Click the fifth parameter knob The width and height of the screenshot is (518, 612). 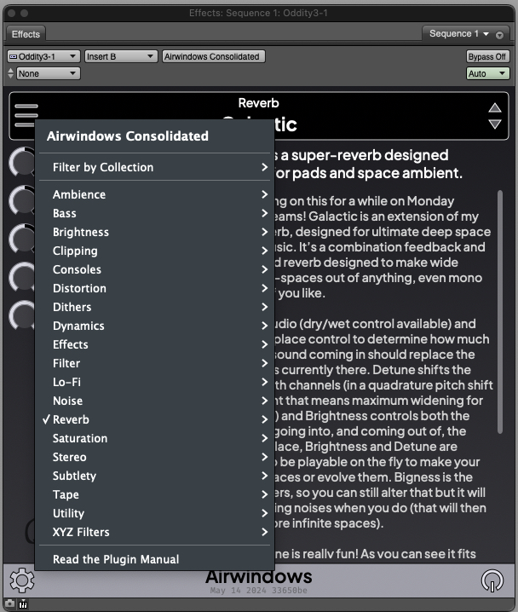[22, 315]
